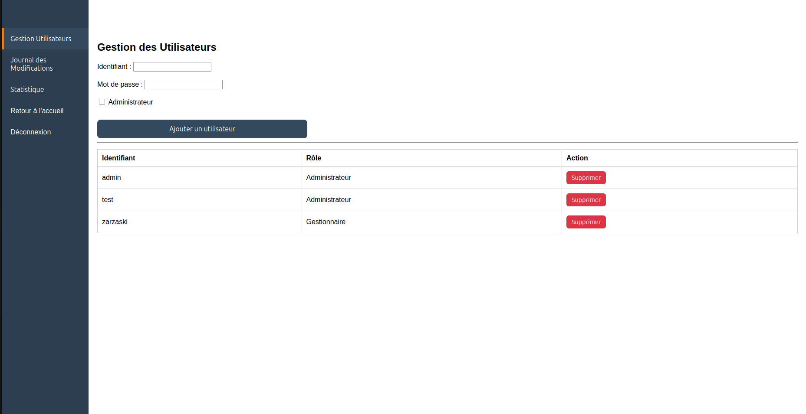Delete the admin user with Supprimer
806x414 pixels.
pyautogui.click(x=586, y=178)
